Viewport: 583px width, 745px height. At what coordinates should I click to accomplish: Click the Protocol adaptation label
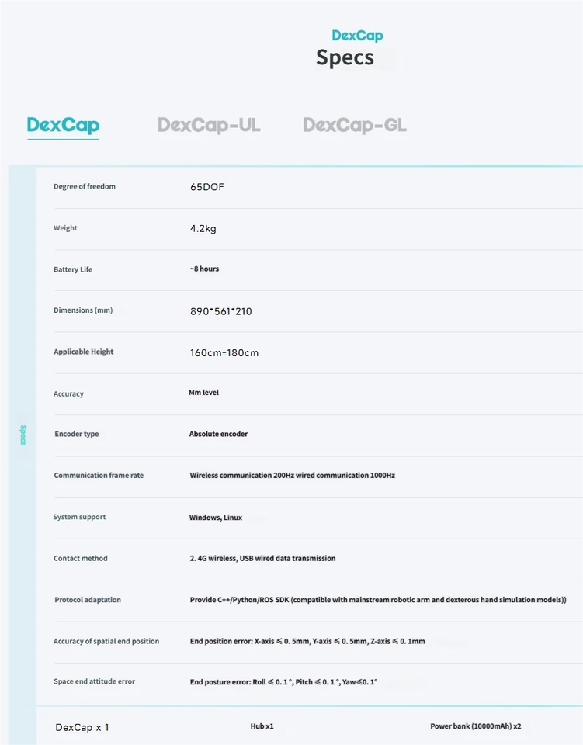pos(88,600)
